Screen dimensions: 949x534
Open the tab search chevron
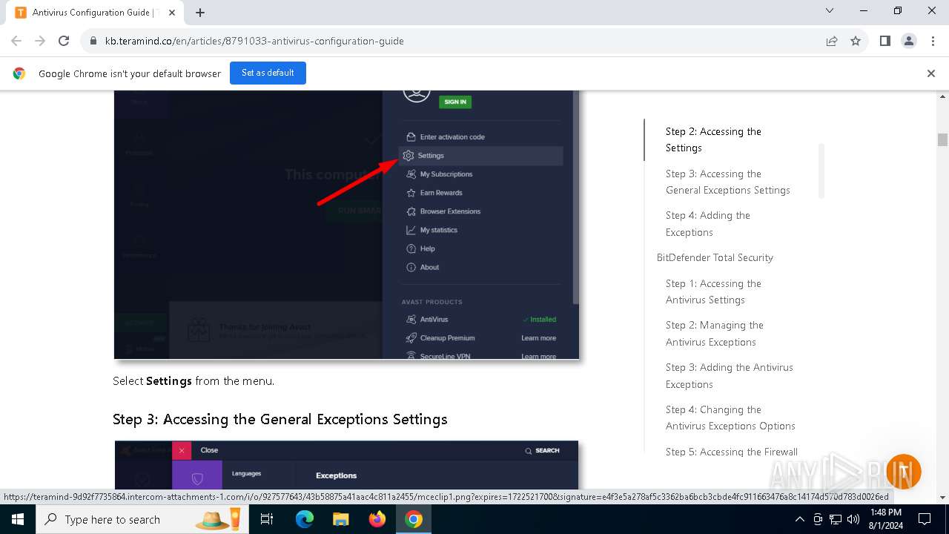click(x=830, y=10)
